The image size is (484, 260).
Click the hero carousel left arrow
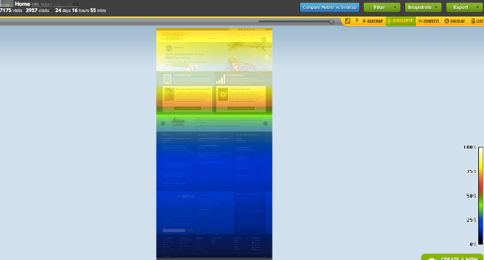pyautogui.click(x=162, y=57)
